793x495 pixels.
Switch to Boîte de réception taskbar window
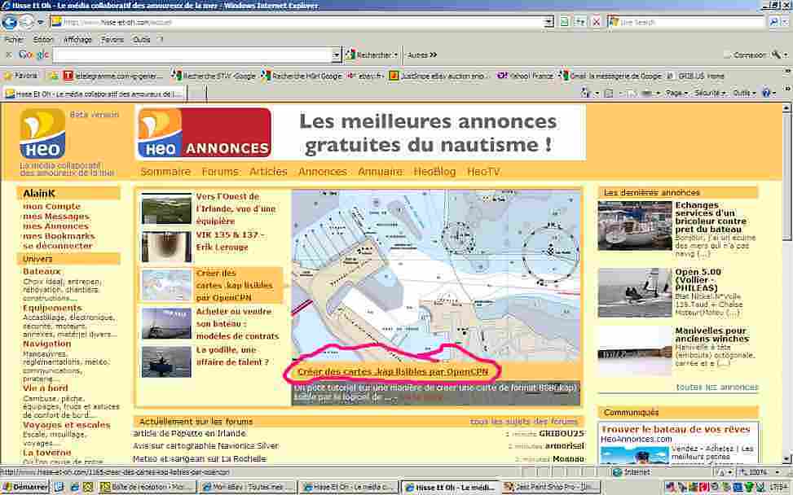[x=148, y=487]
